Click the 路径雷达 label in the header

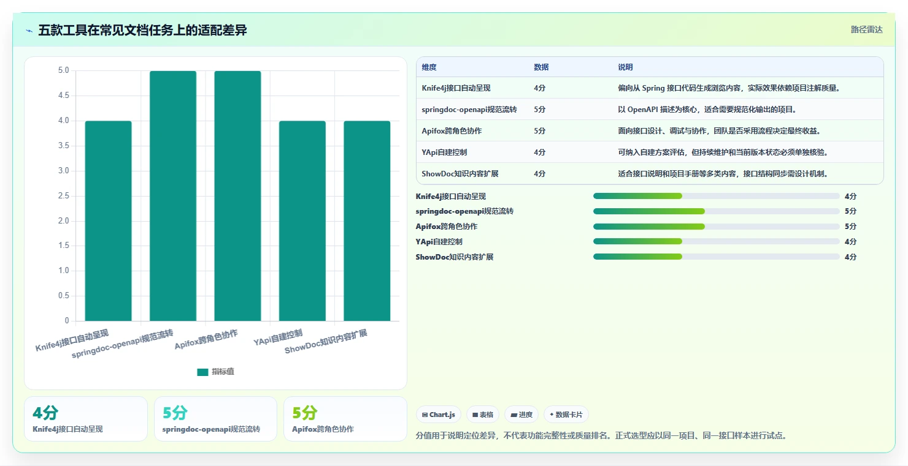[867, 29]
